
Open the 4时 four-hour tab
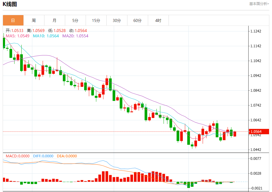[158, 20]
